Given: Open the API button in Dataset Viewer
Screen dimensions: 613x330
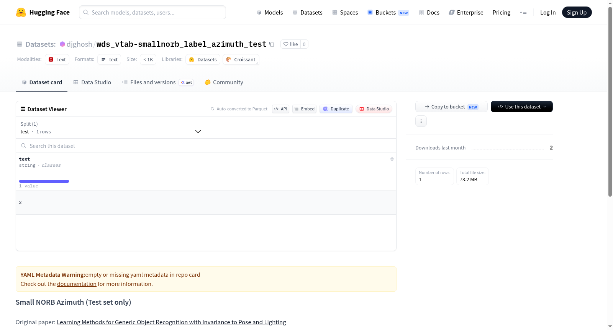Looking at the screenshot, I should coord(280,109).
